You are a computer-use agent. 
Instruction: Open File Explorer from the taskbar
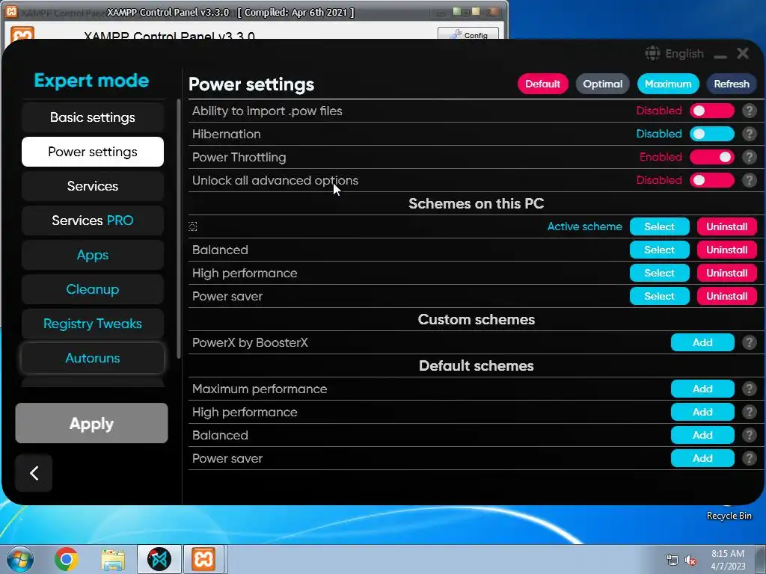(113, 559)
